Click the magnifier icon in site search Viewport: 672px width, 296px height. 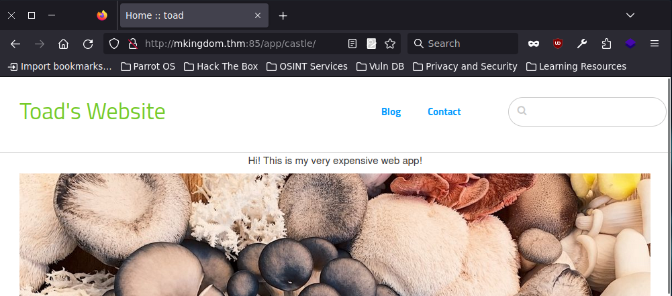[522, 110]
